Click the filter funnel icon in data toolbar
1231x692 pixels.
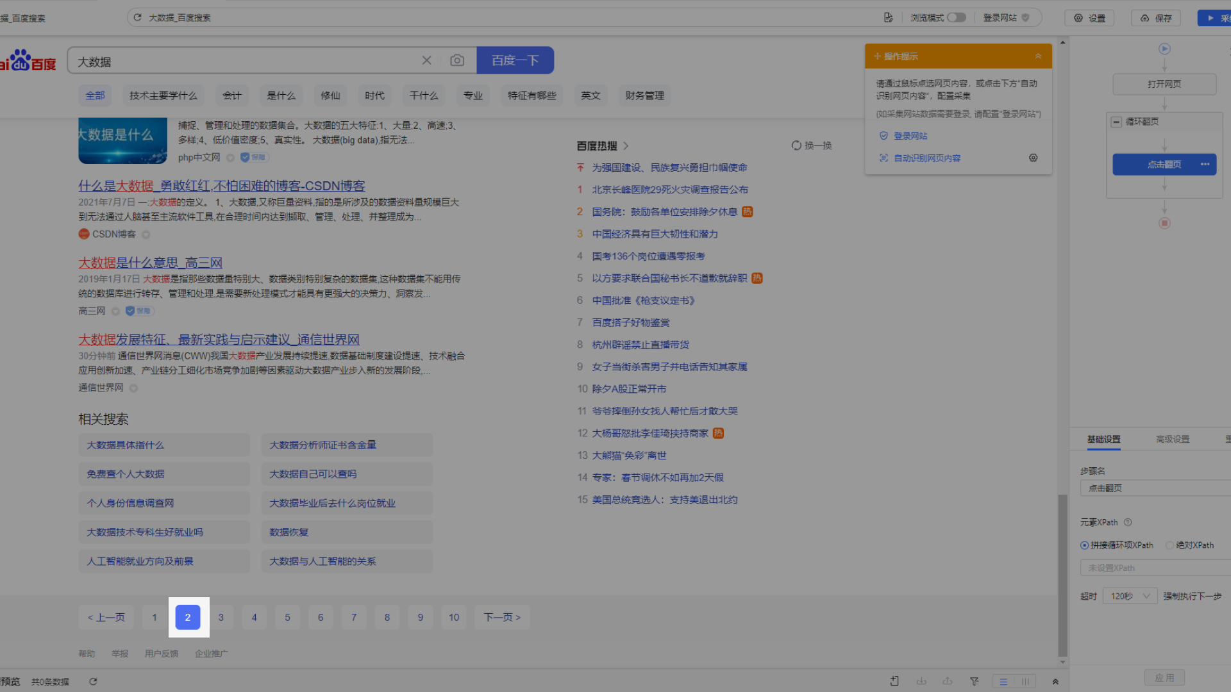974,682
